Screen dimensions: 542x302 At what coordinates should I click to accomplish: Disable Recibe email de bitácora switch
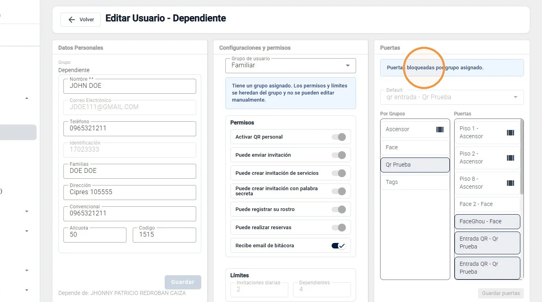[x=339, y=246]
